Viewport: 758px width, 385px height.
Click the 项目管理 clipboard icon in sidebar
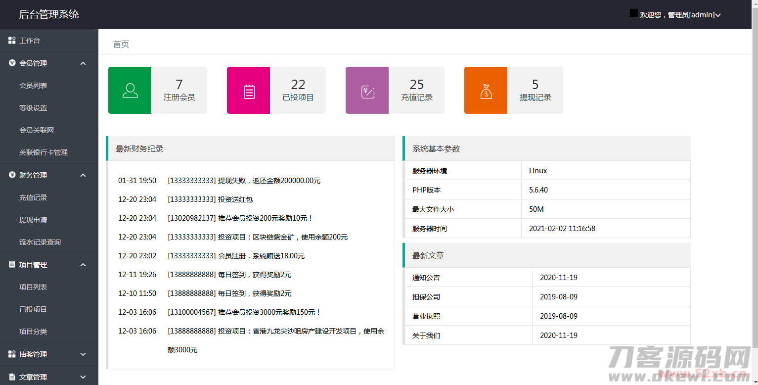click(12, 265)
